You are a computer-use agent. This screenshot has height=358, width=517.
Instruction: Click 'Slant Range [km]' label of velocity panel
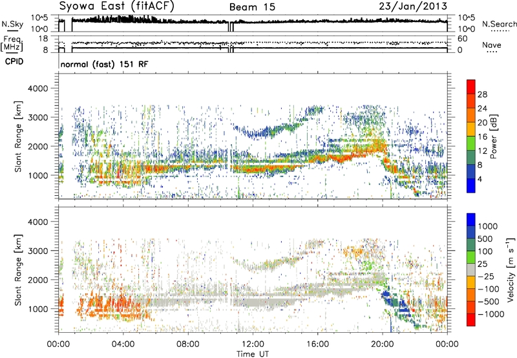(18, 270)
